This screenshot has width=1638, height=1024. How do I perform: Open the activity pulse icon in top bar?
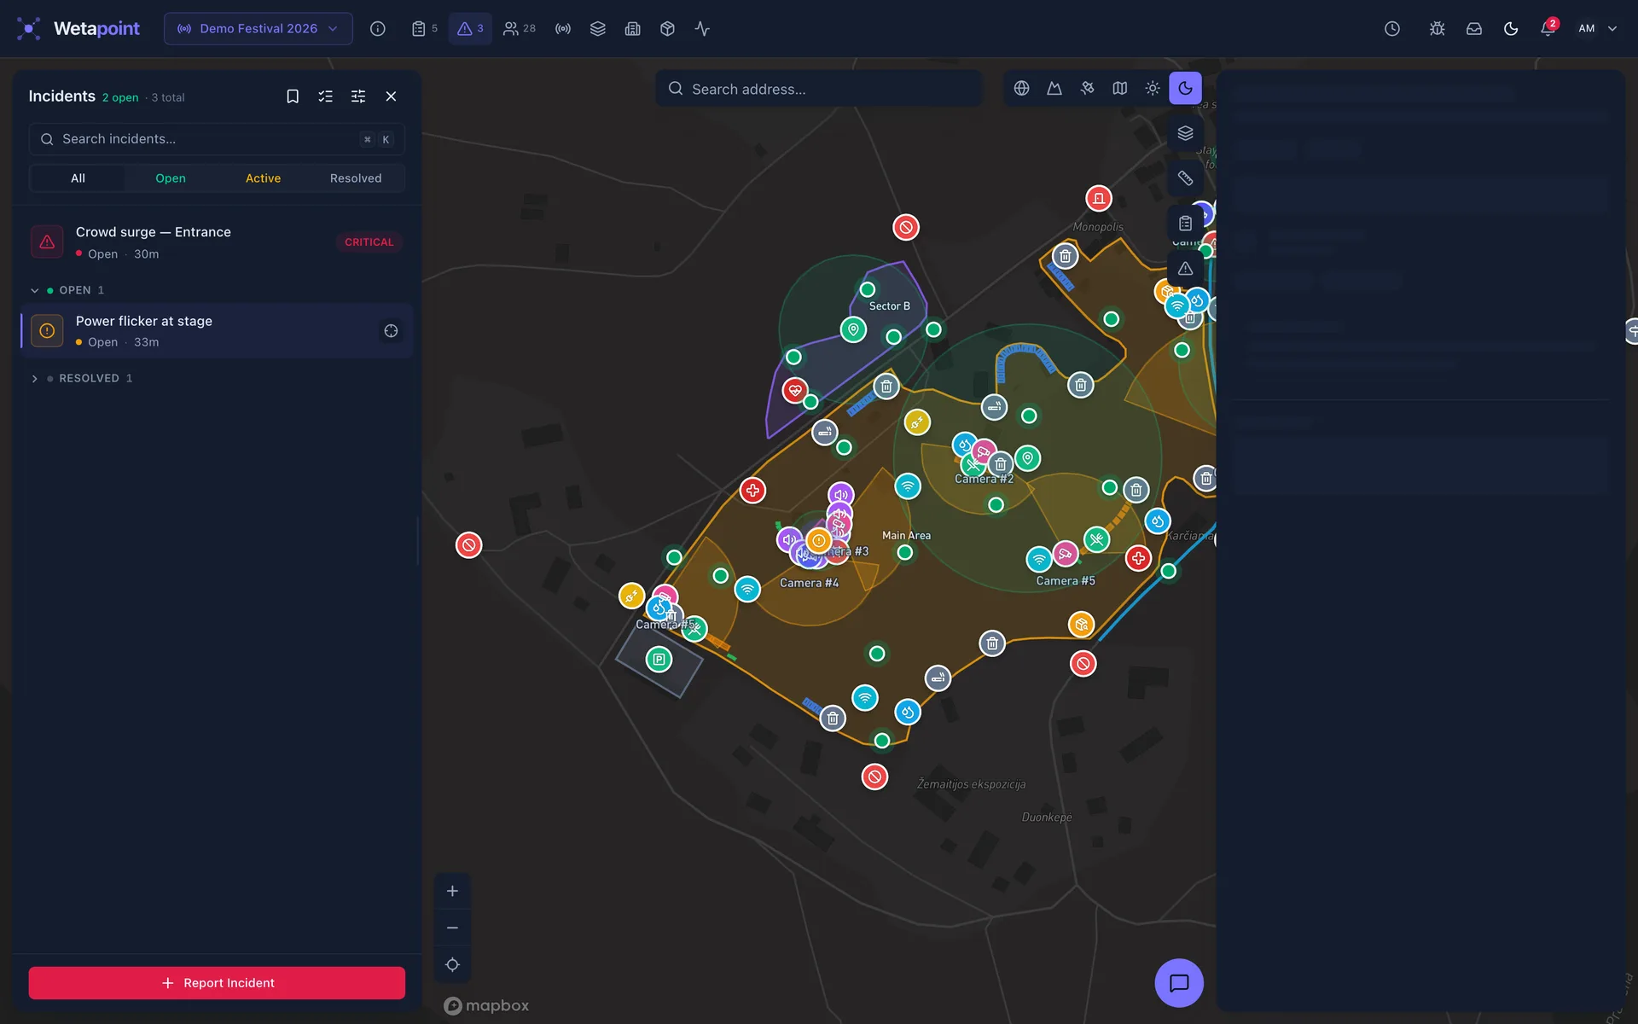coord(702,28)
